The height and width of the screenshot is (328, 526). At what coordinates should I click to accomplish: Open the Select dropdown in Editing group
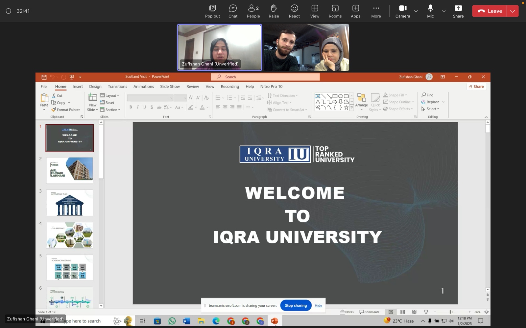point(430,109)
